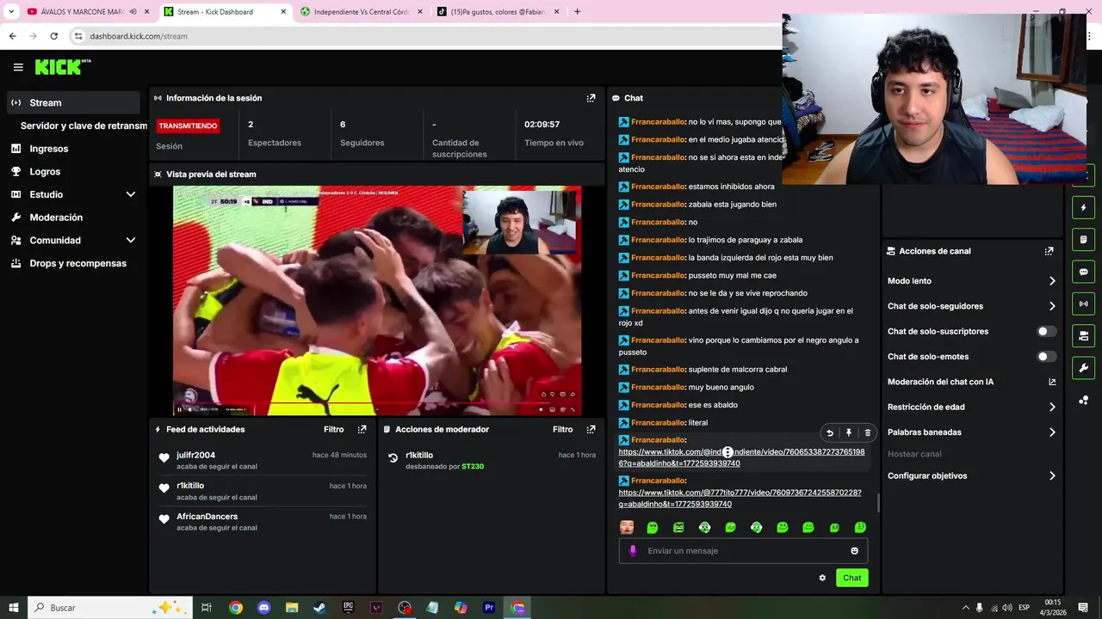Viewport: 1102px width, 619px height.
Task: Switch to the TikTok Pa gustos, colores tab
Action: 498,12
